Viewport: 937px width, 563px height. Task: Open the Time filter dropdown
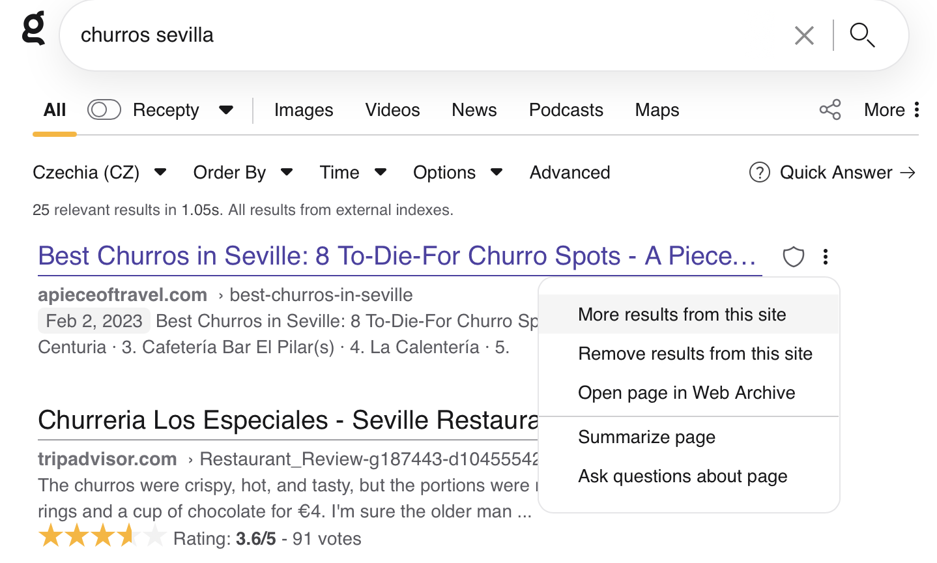pos(353,173)
